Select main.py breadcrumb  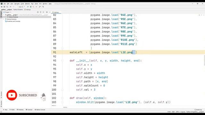coord(28,10)
